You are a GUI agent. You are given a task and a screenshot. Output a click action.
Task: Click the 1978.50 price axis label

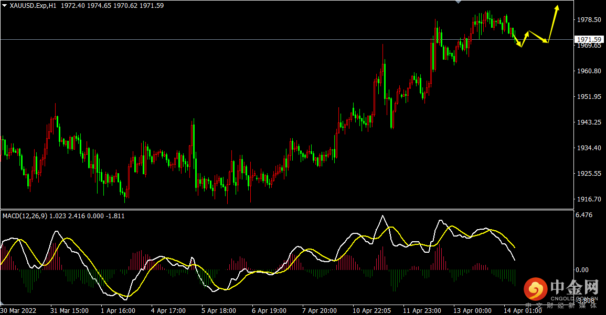click(589, 20)
